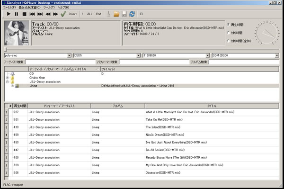Start playback with the Play button
The image size is (284, 189).
(9, 14)
